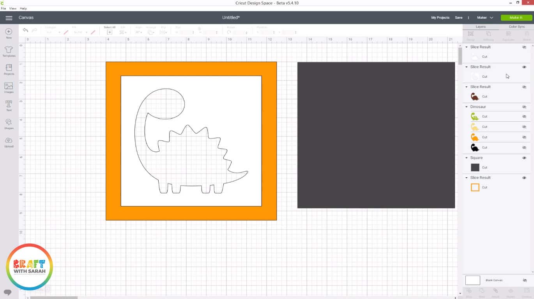Screen dimensions: 534x299
Task: Click the Make It button
Action: [516, 18]
